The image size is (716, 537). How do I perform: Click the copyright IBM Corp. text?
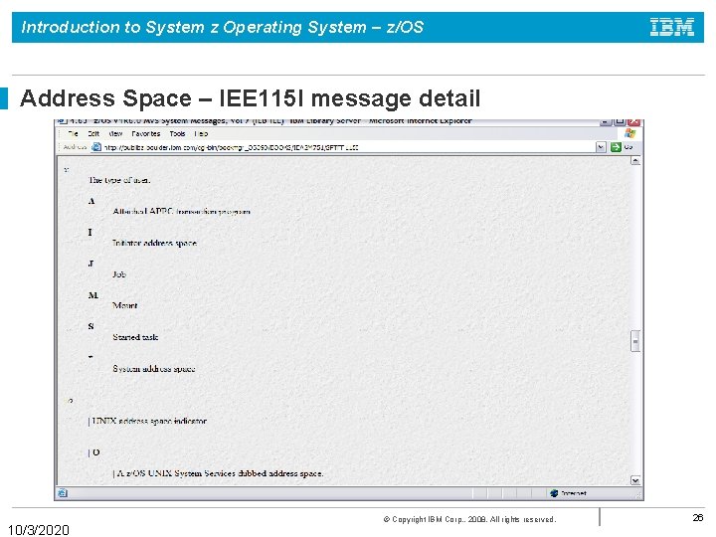click(469, 519)
